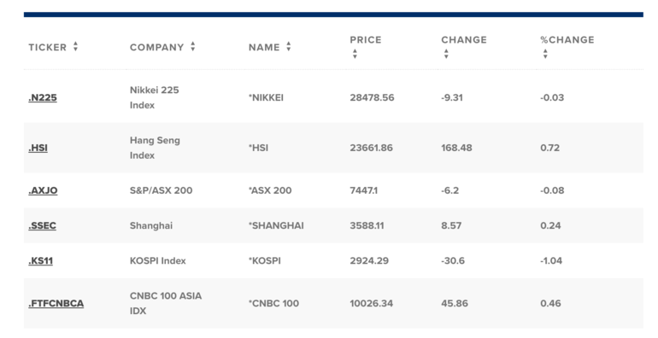Image resolution: width=658 pixels, height=338 pixels.
Task: Open the .SSEC ticker link
Action: point(43,225)
